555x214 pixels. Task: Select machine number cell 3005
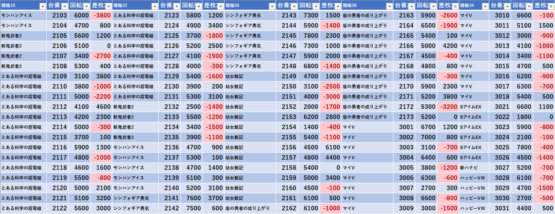[x=404, y=168]
